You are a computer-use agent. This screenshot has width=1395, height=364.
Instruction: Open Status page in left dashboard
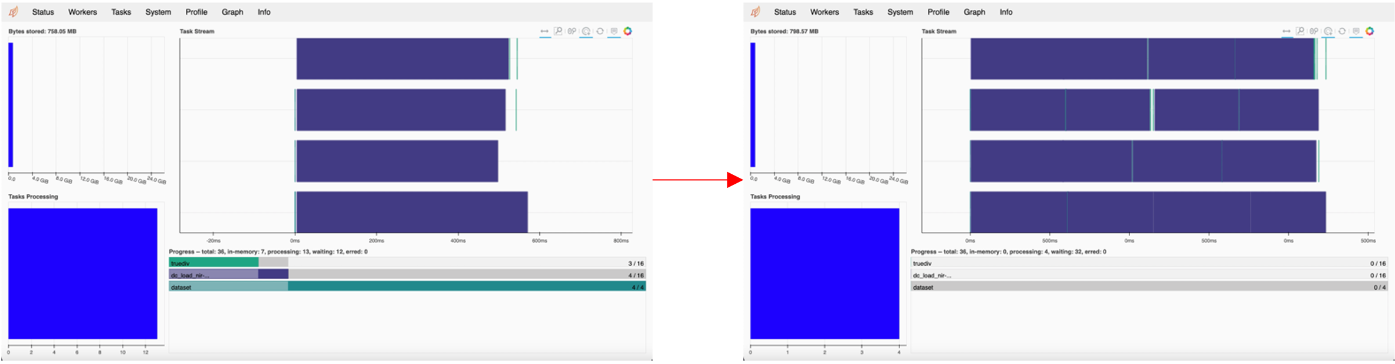coord(43,12)
